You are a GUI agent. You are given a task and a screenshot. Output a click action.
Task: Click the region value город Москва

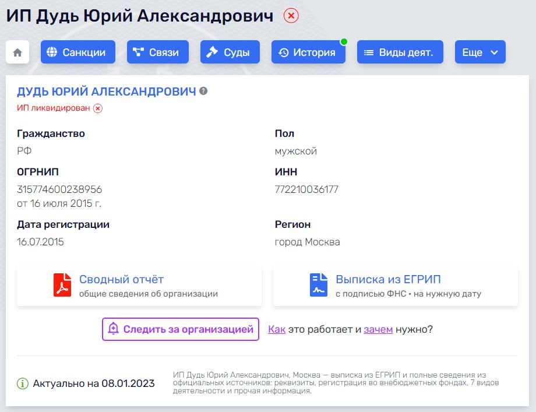[307, 242]
